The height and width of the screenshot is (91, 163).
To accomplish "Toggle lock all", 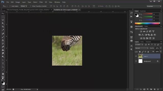I will tap(148, 52).
